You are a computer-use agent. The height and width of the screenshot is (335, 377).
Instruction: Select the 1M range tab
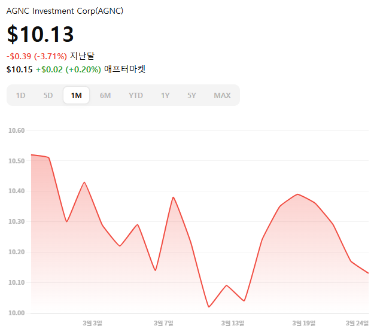coord(76,95)
